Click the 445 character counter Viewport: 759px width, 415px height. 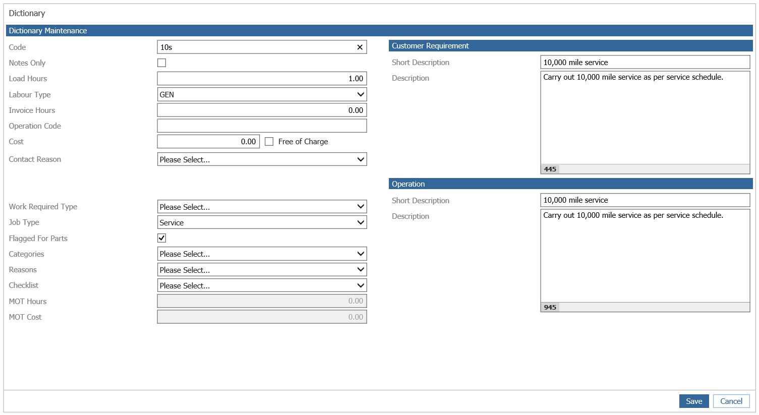pos(550,169)
